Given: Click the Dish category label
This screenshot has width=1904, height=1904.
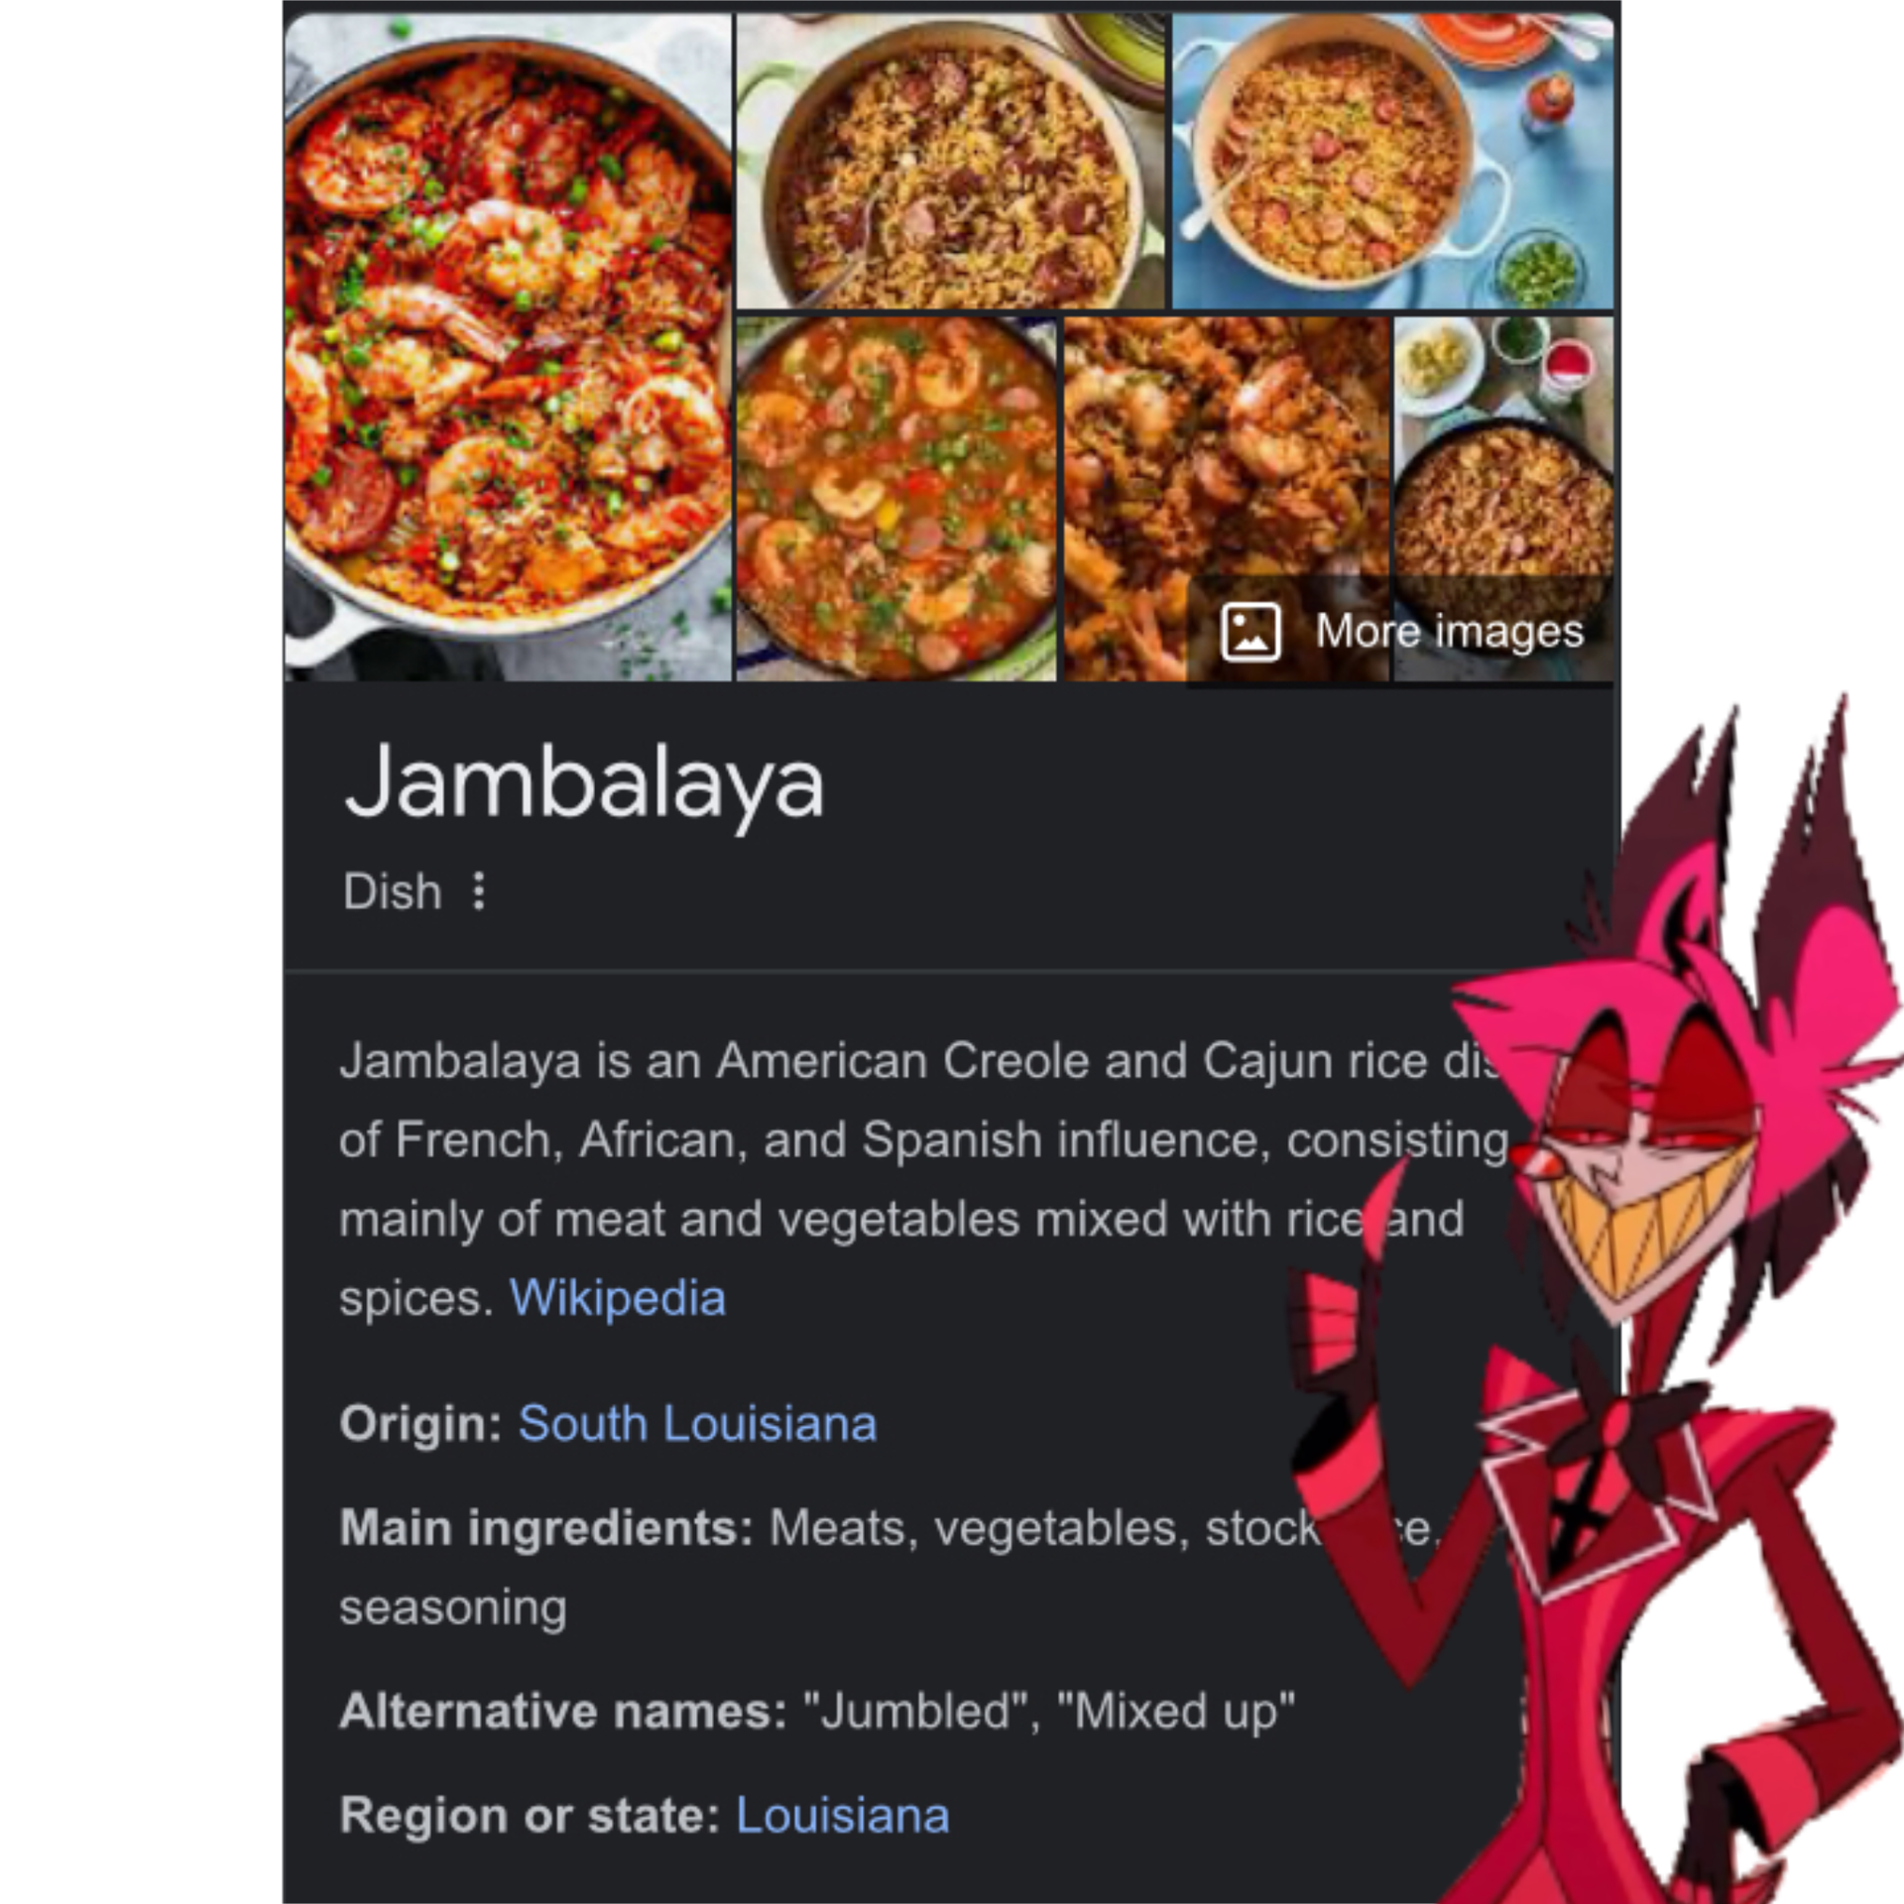Looking at the screenshot, I should (x=392, y=892).
